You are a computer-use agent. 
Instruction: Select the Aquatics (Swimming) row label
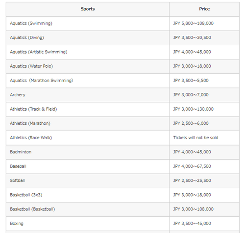point(31,23)
